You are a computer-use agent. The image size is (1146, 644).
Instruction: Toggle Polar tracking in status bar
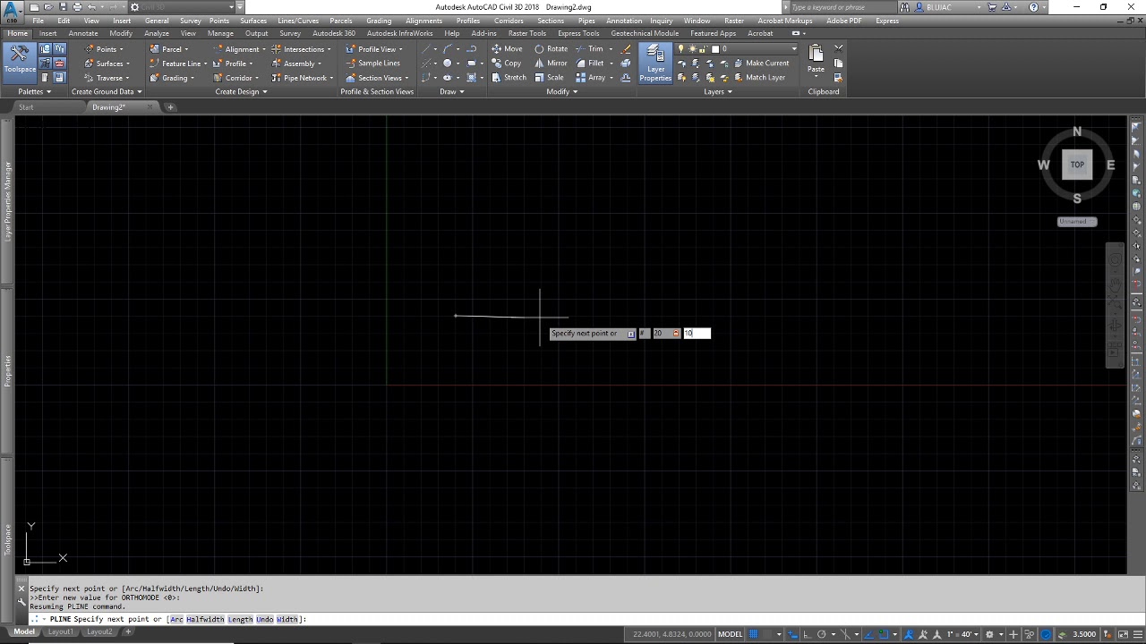(821, 634)
